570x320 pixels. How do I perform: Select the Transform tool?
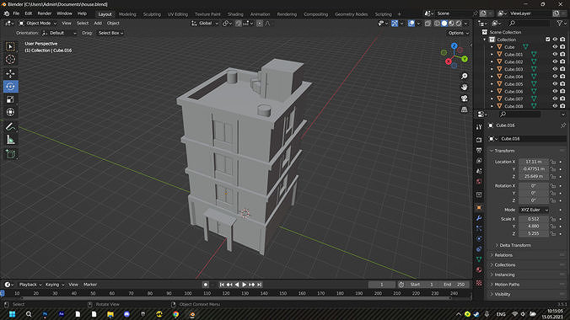tap(11, 112)
